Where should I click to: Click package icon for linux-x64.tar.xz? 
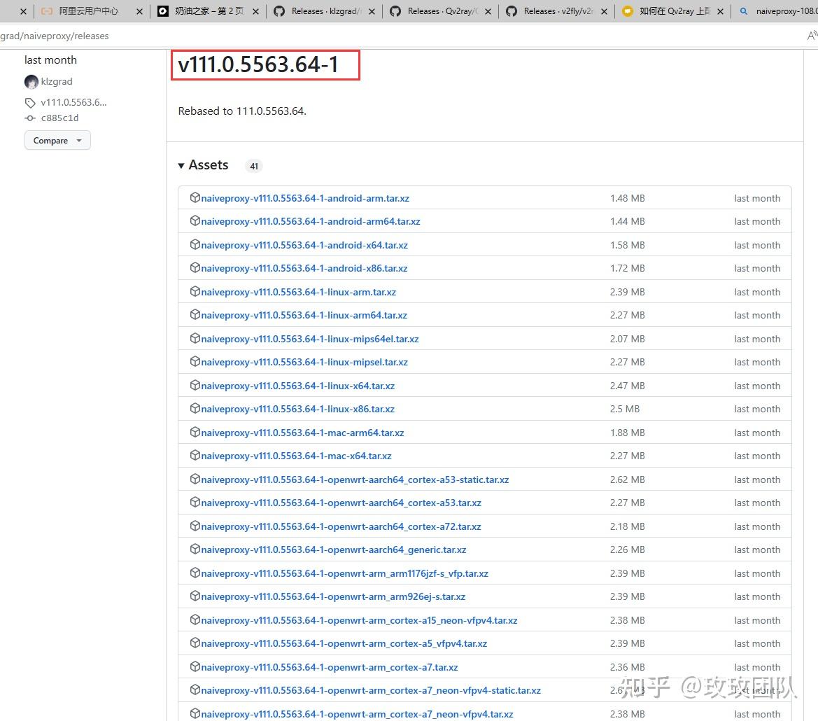click(x=195, y=385)
